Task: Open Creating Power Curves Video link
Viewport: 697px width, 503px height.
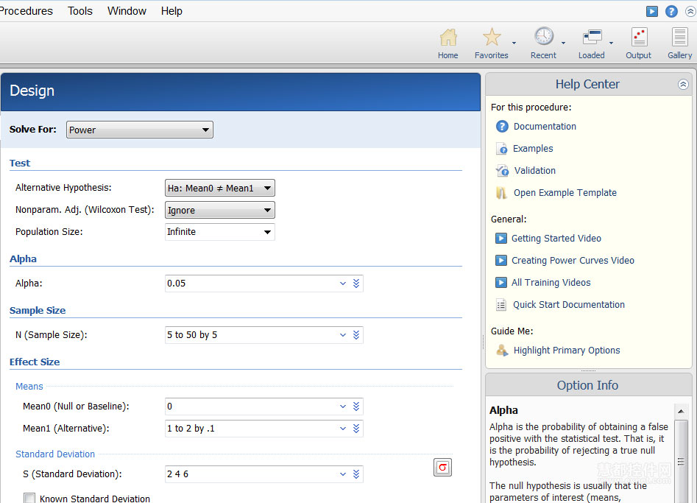Action: tap(573, 261)
